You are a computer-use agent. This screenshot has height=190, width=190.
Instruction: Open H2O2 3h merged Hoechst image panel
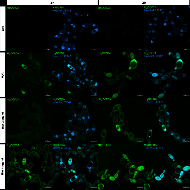(x=167, y=75)
